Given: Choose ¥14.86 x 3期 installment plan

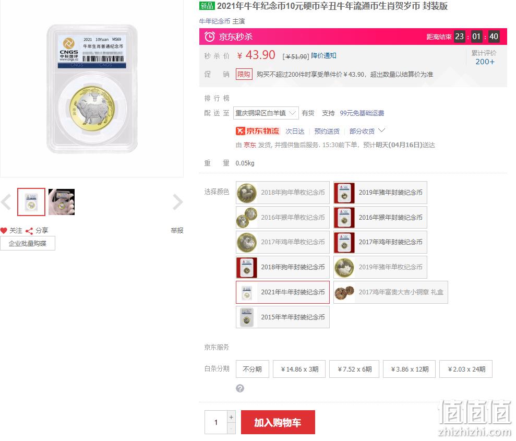Looking at the screenshot, I should click(x=299, y=370).
